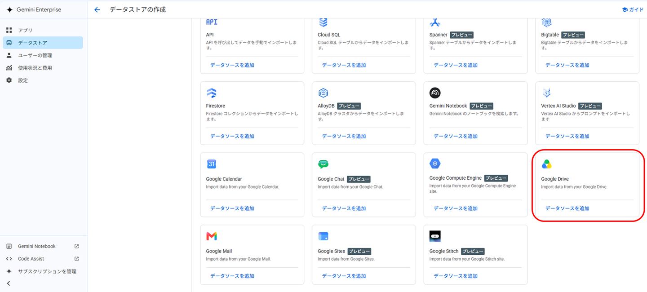Add data source for Bigtable

point(567,65)
